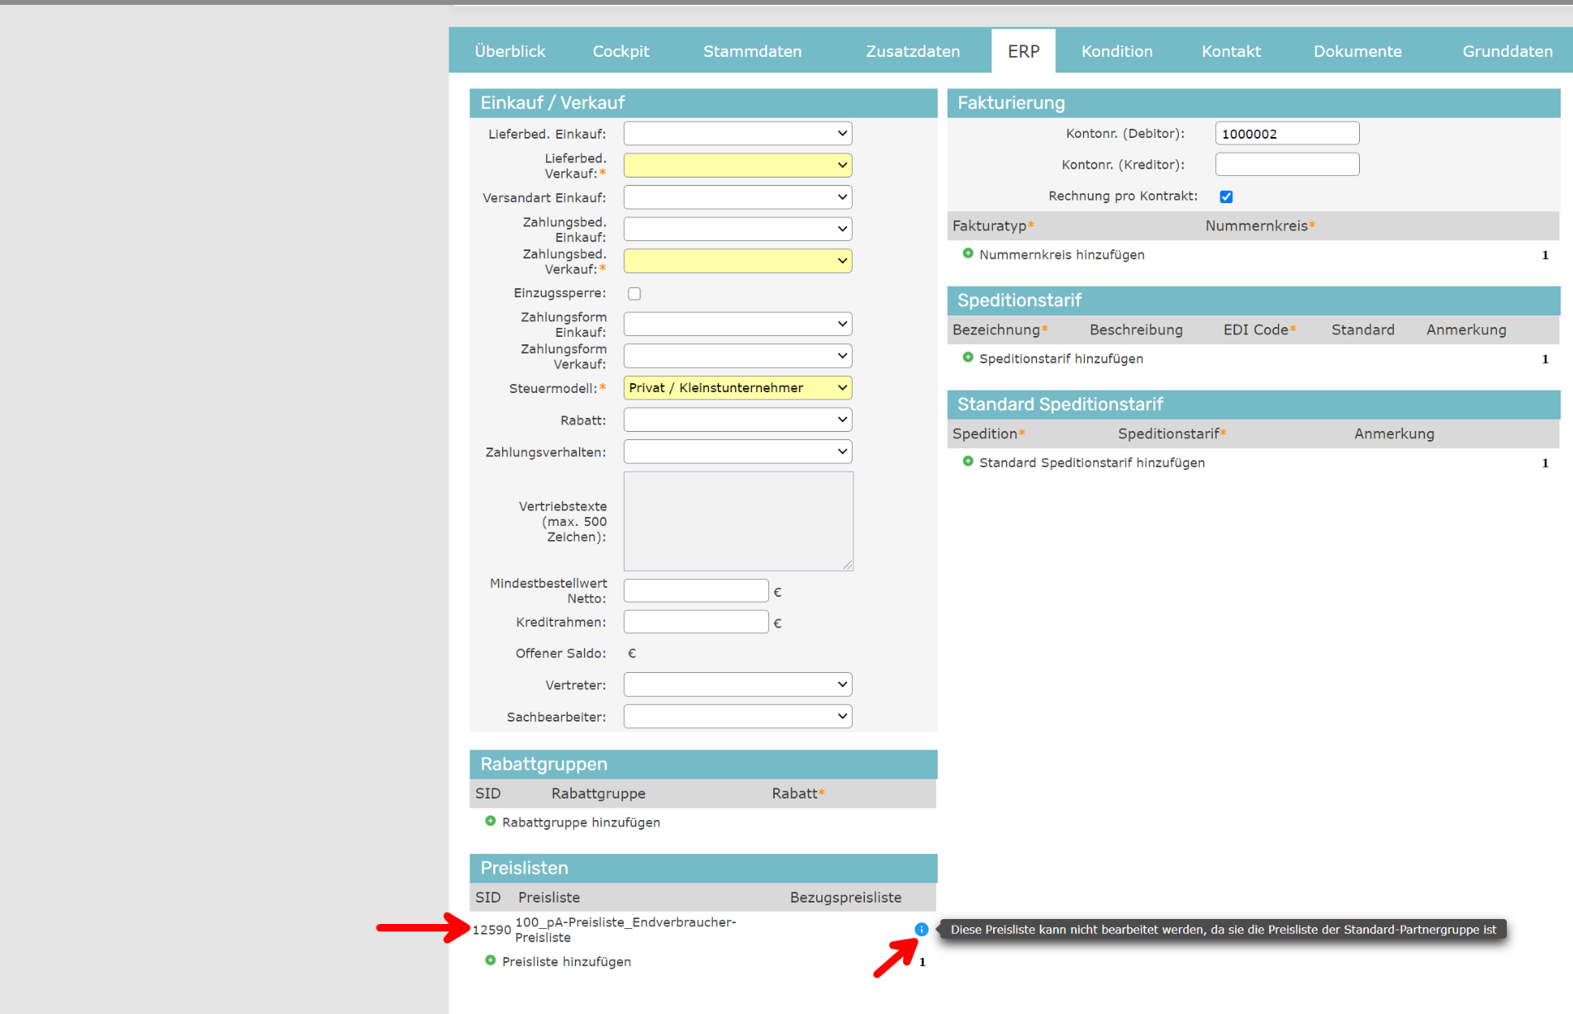Open the Zahlungsverhalten dropdown
This screenshot has height=1014, width=1573.
pos(737,452)
